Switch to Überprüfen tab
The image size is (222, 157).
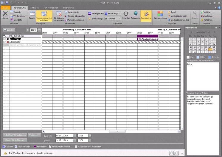click(x=69, y=8)
